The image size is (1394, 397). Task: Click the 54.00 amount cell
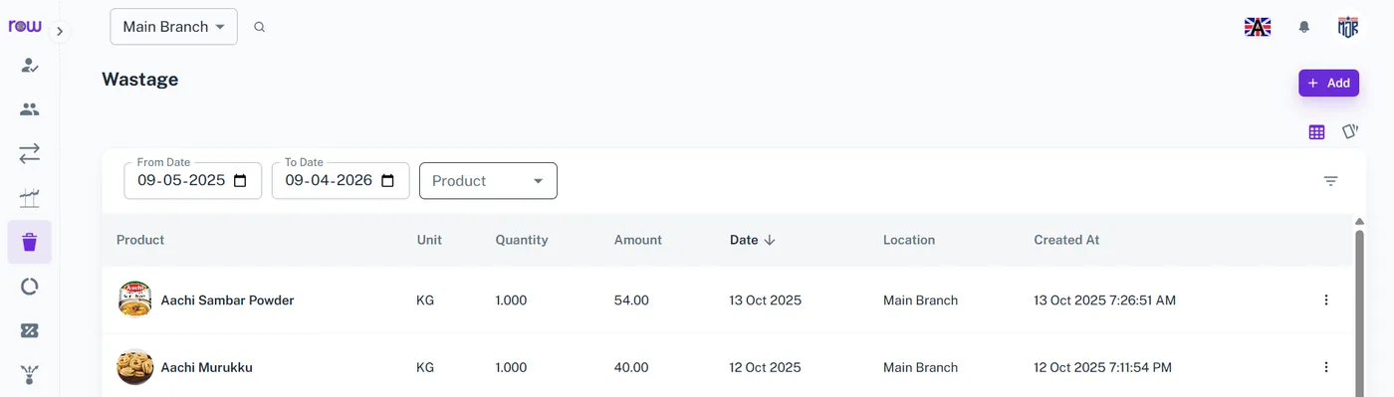point(631,299)
